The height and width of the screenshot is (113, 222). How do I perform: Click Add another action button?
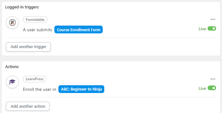pyautogui.click(x=28, y=106)
